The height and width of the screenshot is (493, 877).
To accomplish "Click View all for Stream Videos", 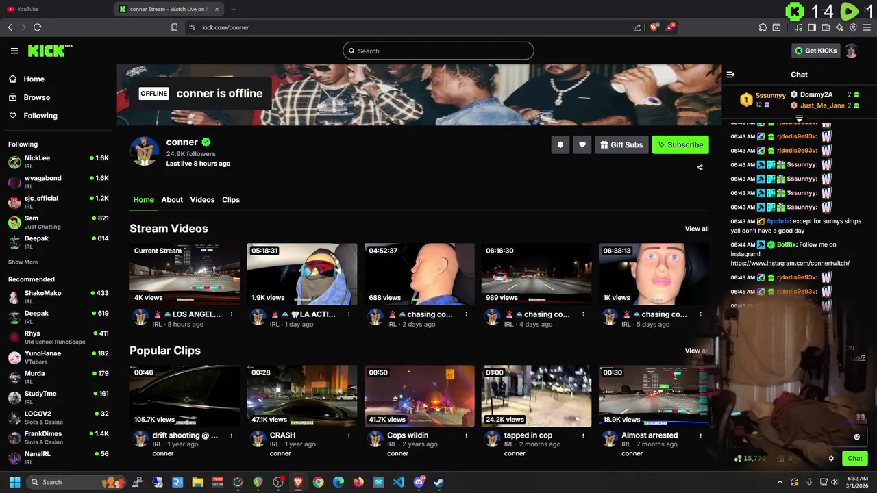I will (696, 229).
